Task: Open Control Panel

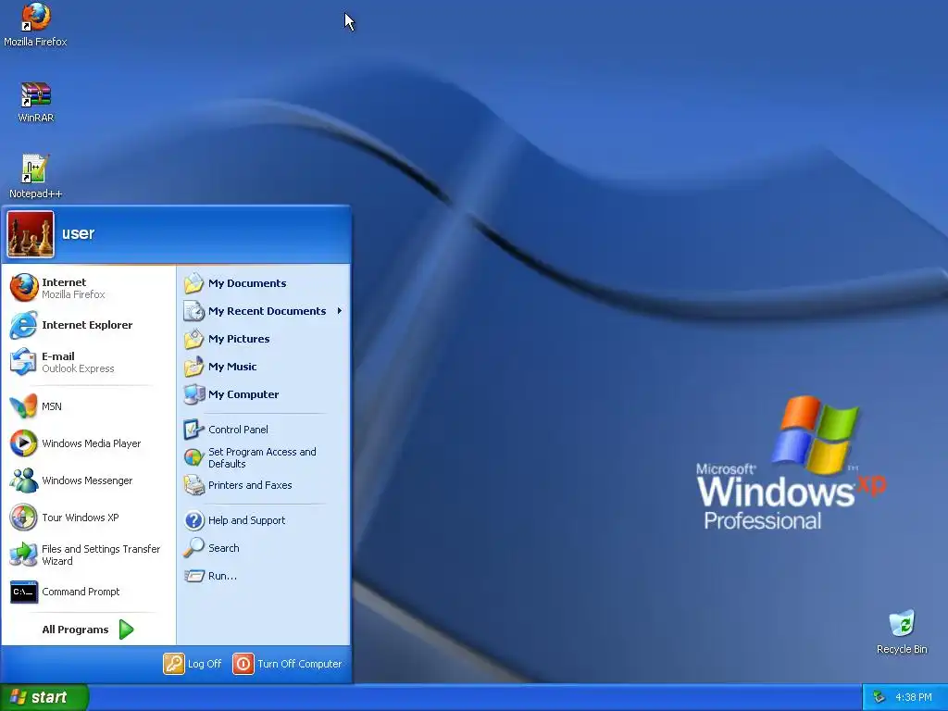Action: click(x=264, y=430)
